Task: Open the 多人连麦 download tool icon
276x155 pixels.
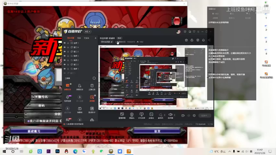Action: point(80,98)
